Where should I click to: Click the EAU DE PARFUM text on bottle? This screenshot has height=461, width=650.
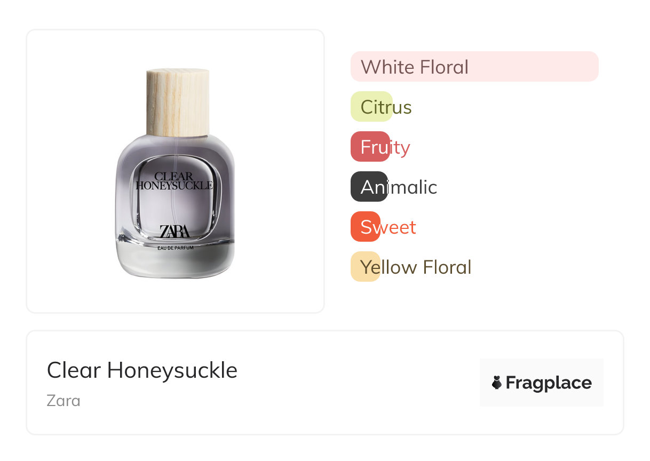[175, 248]
